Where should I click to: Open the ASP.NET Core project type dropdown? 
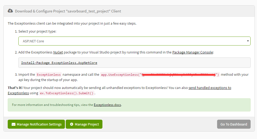coord(134,41)
